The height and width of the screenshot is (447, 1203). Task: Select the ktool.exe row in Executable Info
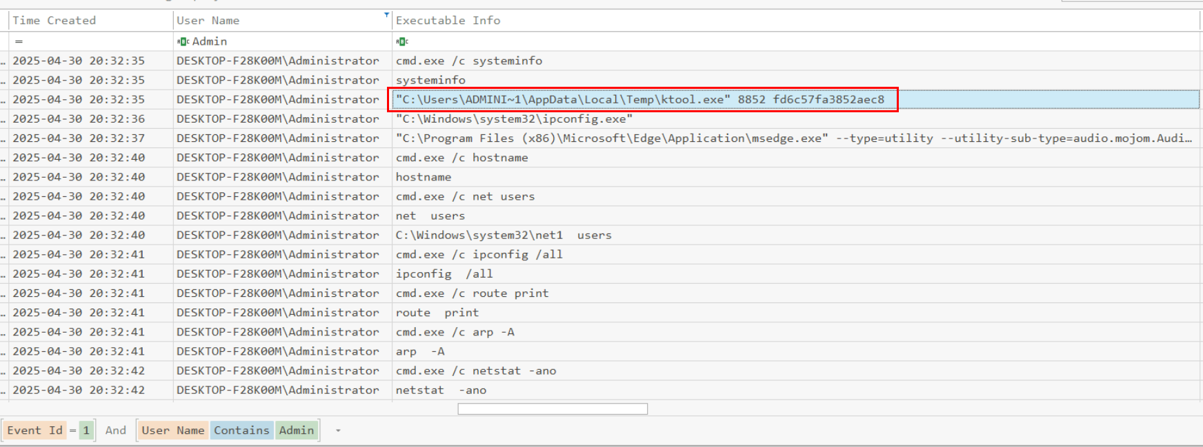[639, 99]
